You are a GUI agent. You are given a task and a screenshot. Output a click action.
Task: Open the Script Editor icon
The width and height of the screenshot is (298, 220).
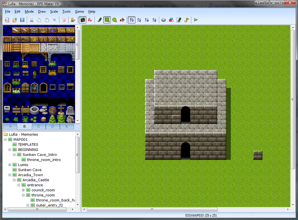[x=179, y=20]
